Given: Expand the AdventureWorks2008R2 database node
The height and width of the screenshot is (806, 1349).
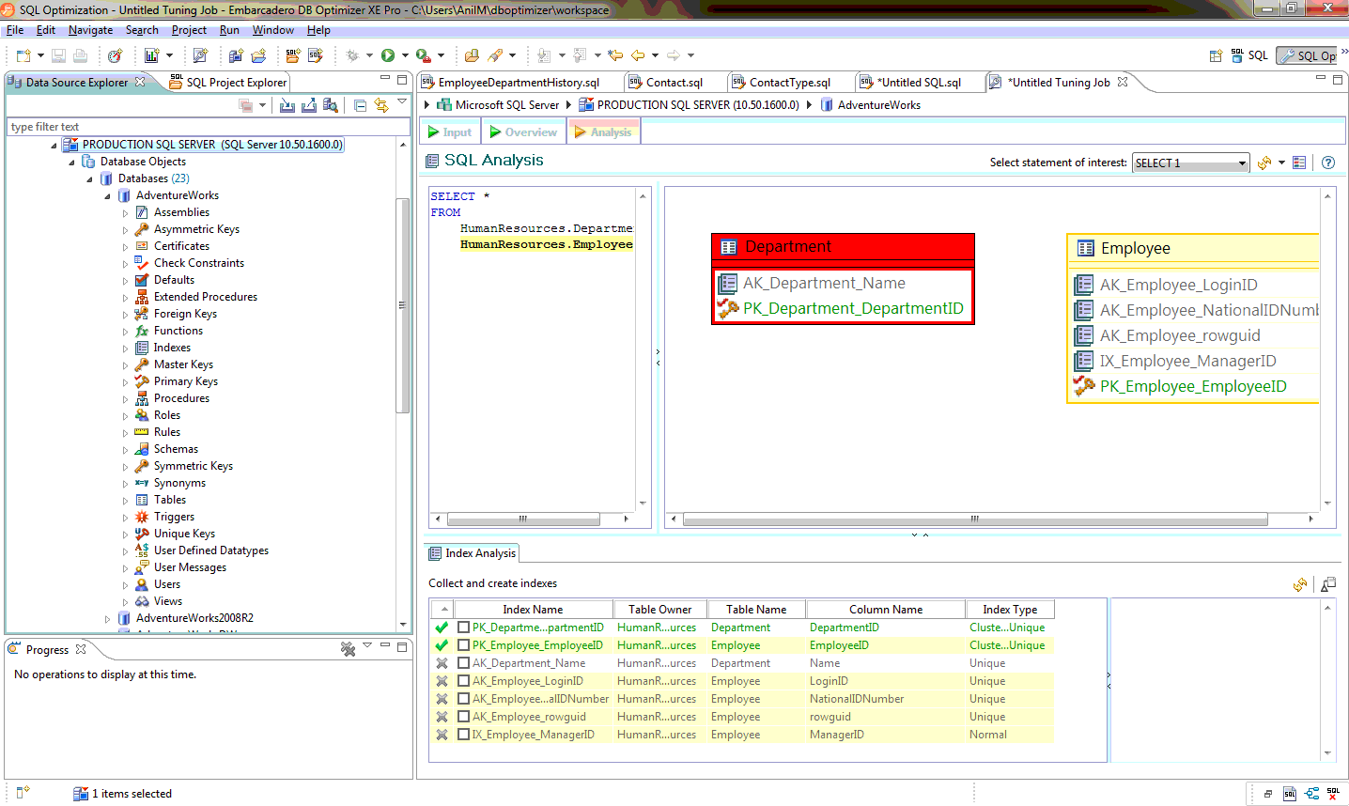Looking at the screenshot, I should click(x=107, y=619).
